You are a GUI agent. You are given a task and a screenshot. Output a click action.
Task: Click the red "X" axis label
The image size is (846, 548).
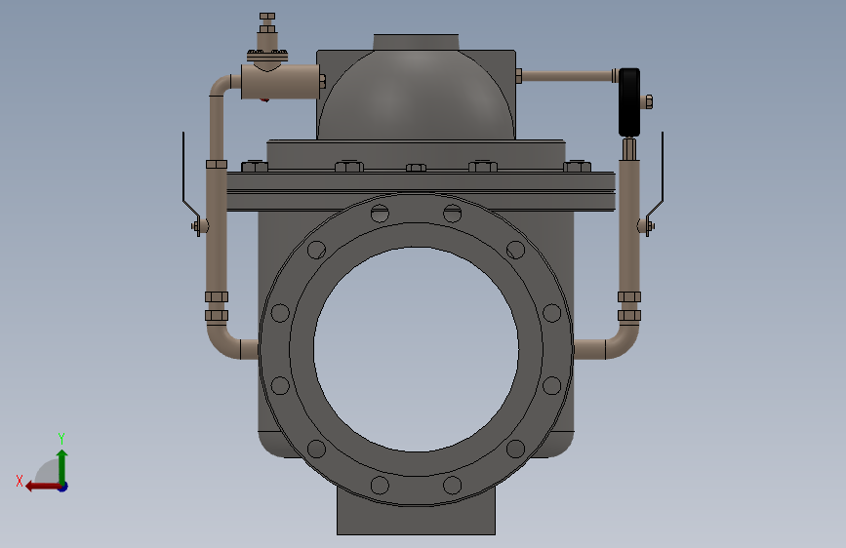20,481
